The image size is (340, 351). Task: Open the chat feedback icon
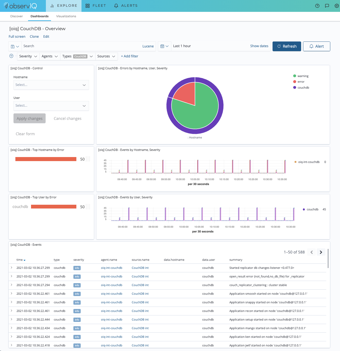pos(327,6)
